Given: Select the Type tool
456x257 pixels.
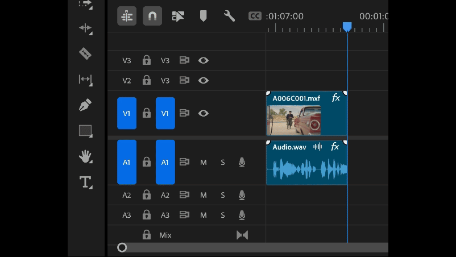Looking at the screenshot, I should pyautogui.click(x=85, y=182).
